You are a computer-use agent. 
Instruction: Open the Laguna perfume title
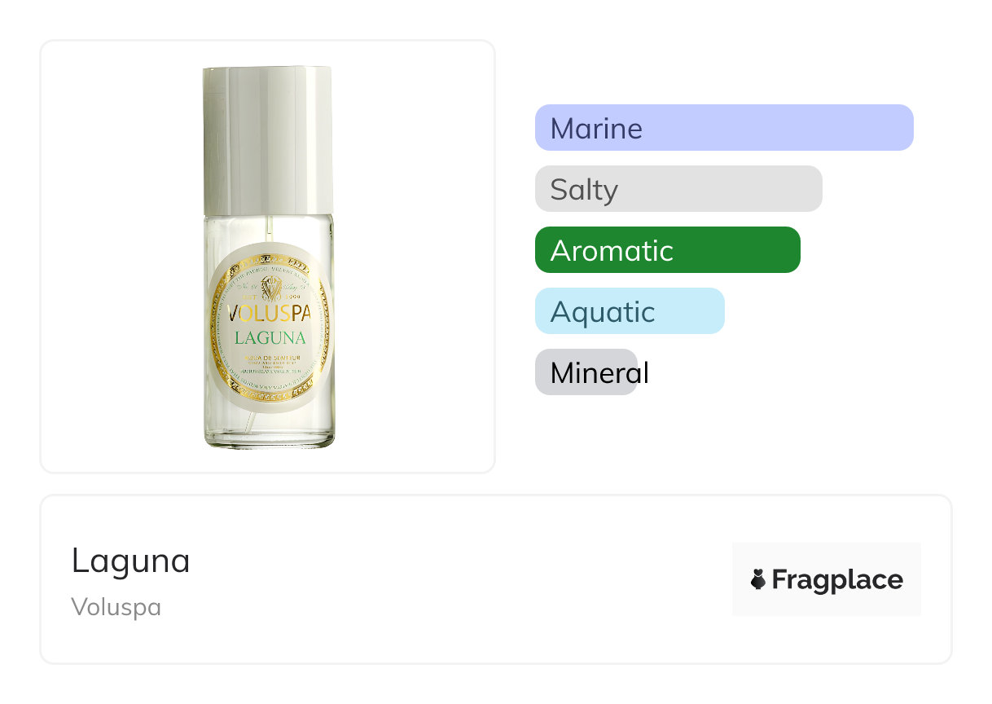click(x=130, y=561)
